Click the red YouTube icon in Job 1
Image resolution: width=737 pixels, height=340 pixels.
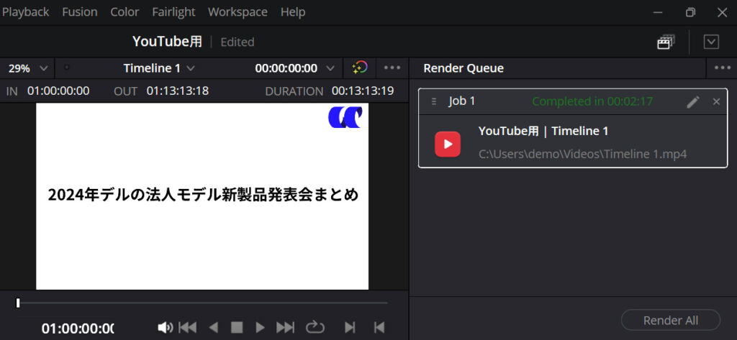(x=448, y=144)
